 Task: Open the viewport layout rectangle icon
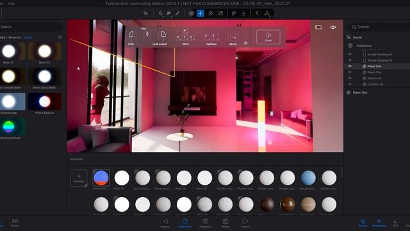318,27
